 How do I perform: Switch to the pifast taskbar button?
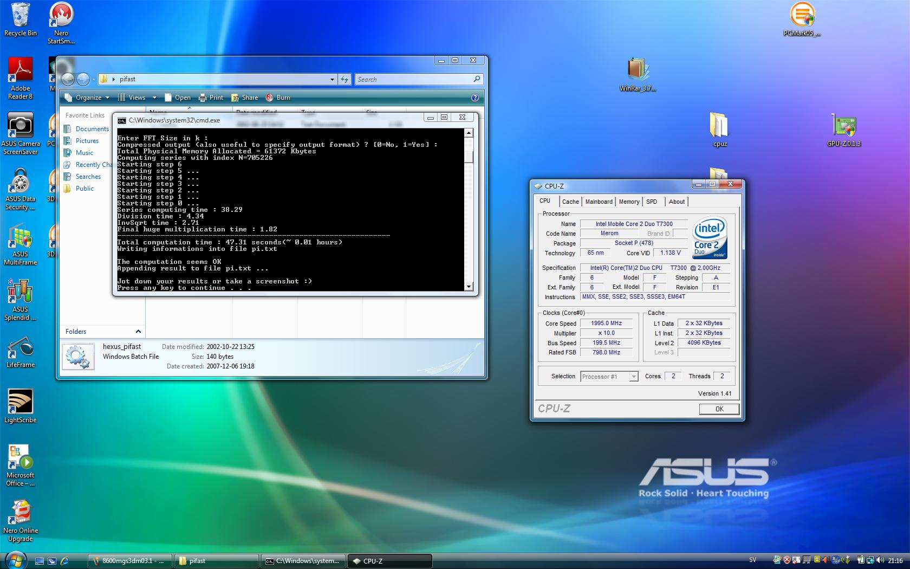tap(216, 561)
